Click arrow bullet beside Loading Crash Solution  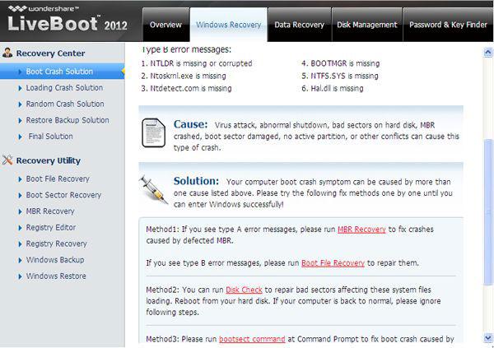(x=20, y=88)
